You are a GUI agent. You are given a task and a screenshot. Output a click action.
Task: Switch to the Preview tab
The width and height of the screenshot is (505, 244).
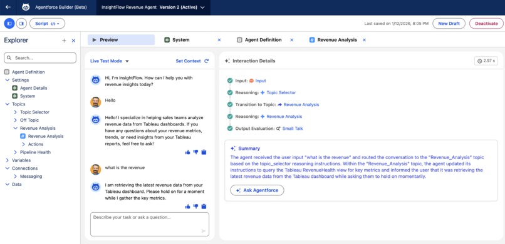coord(121,40)
